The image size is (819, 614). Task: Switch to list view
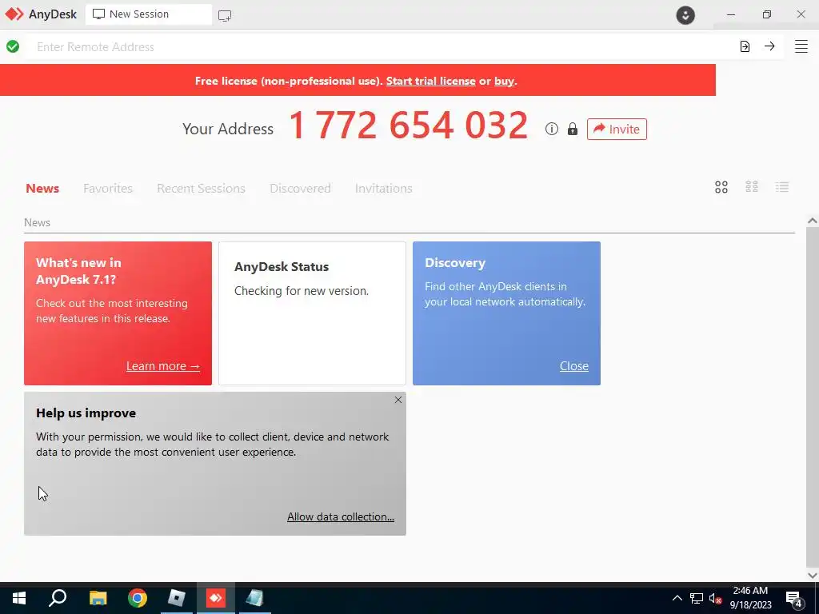click(782, 187)
